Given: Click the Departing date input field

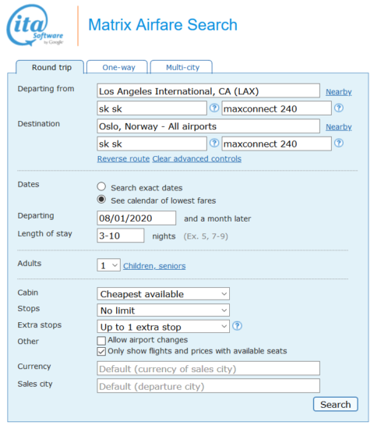Looking at the screenshot, I should click(136, 218).
